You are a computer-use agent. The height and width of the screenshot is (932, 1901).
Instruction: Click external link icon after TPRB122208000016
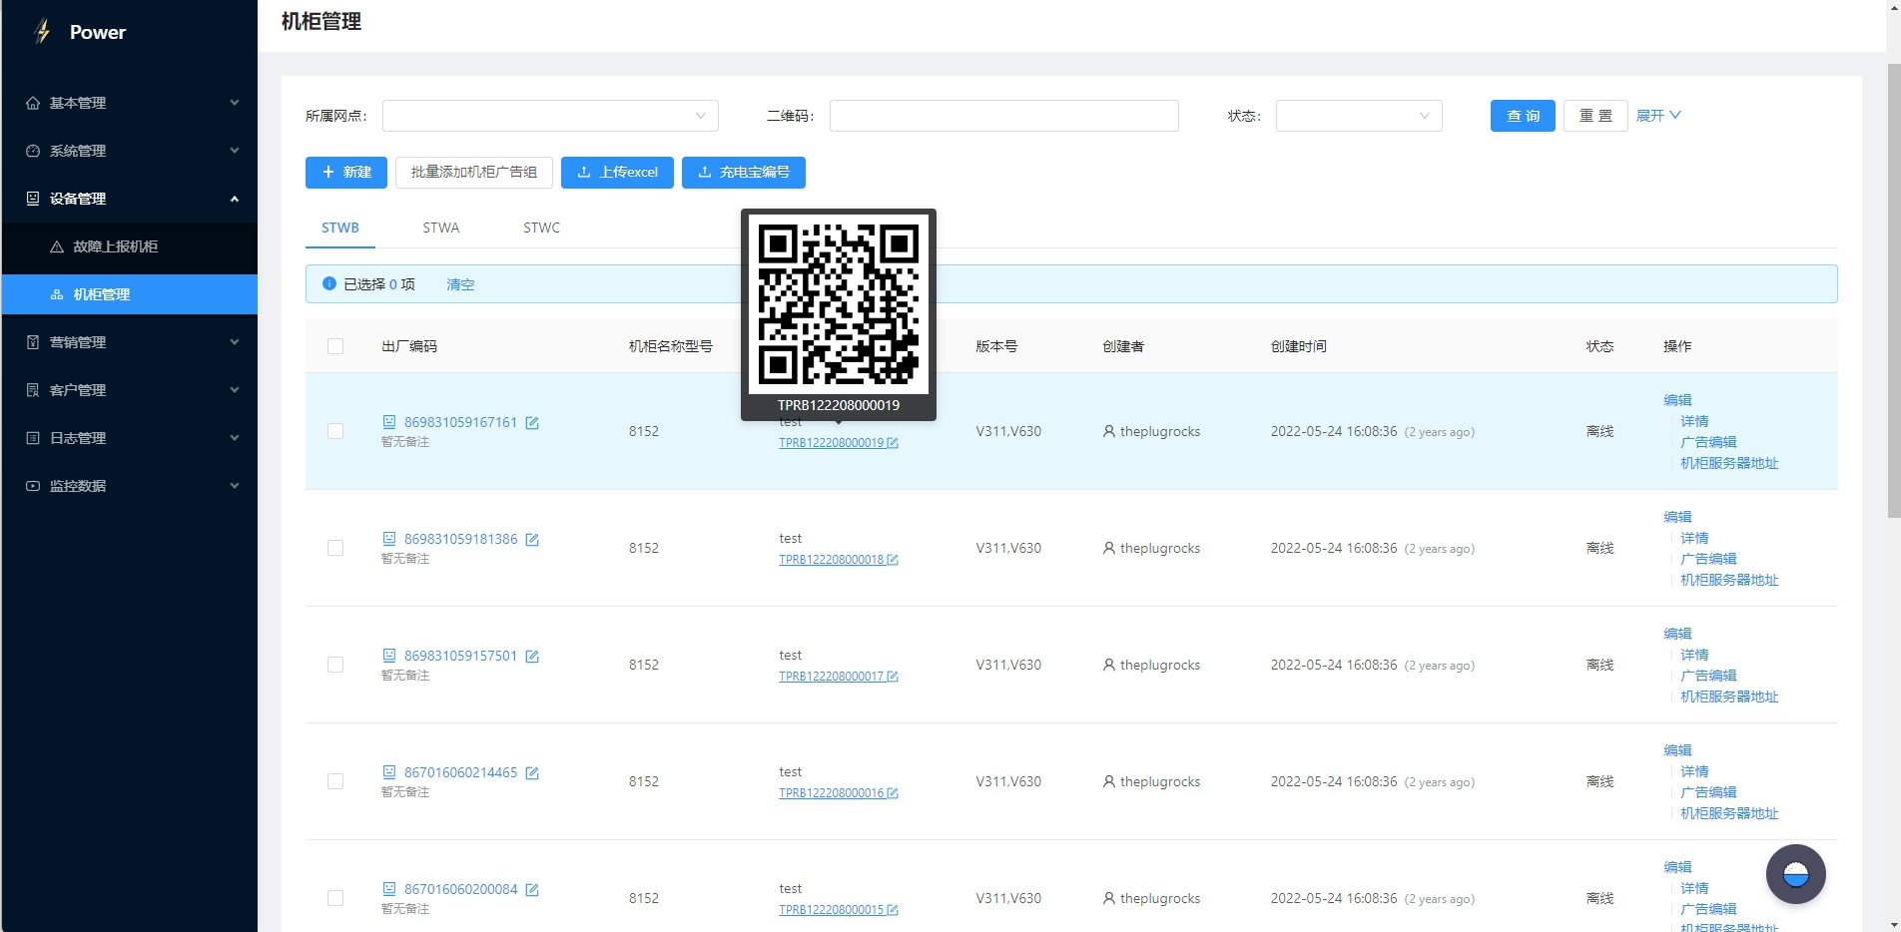coord(893,793)
